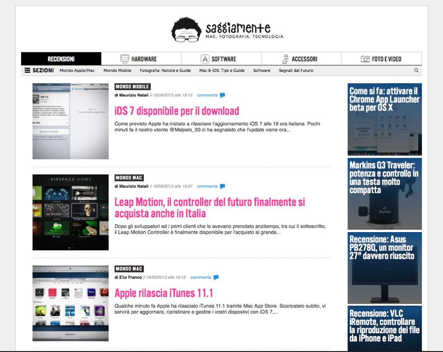The height and width of the screenshot is (352, 443).
Task: Go to Mondo Apple/Mac section
Action: click(x=77, y=70)
